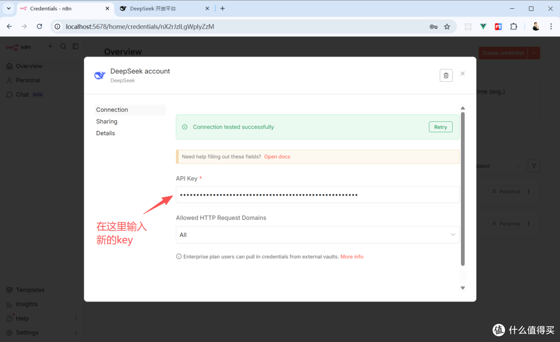Focus the API Key input field
The height and width of the screenshot is (342, 560).
tap(317, 194)
